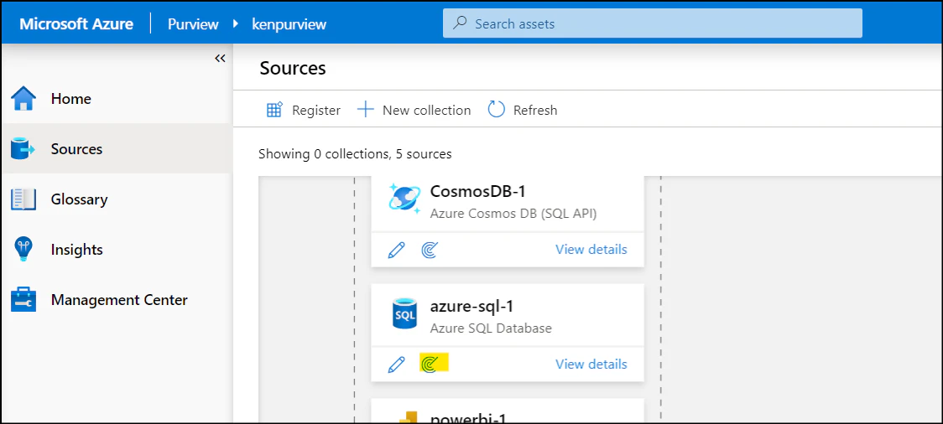
Task: Click the Insights lightbulb icon
Action: (23, 250)
